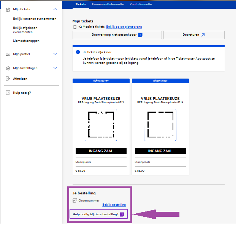This screenshot has height=246, width=241.
Task: Click the blue info icon in notice
Action: [78, 52]
